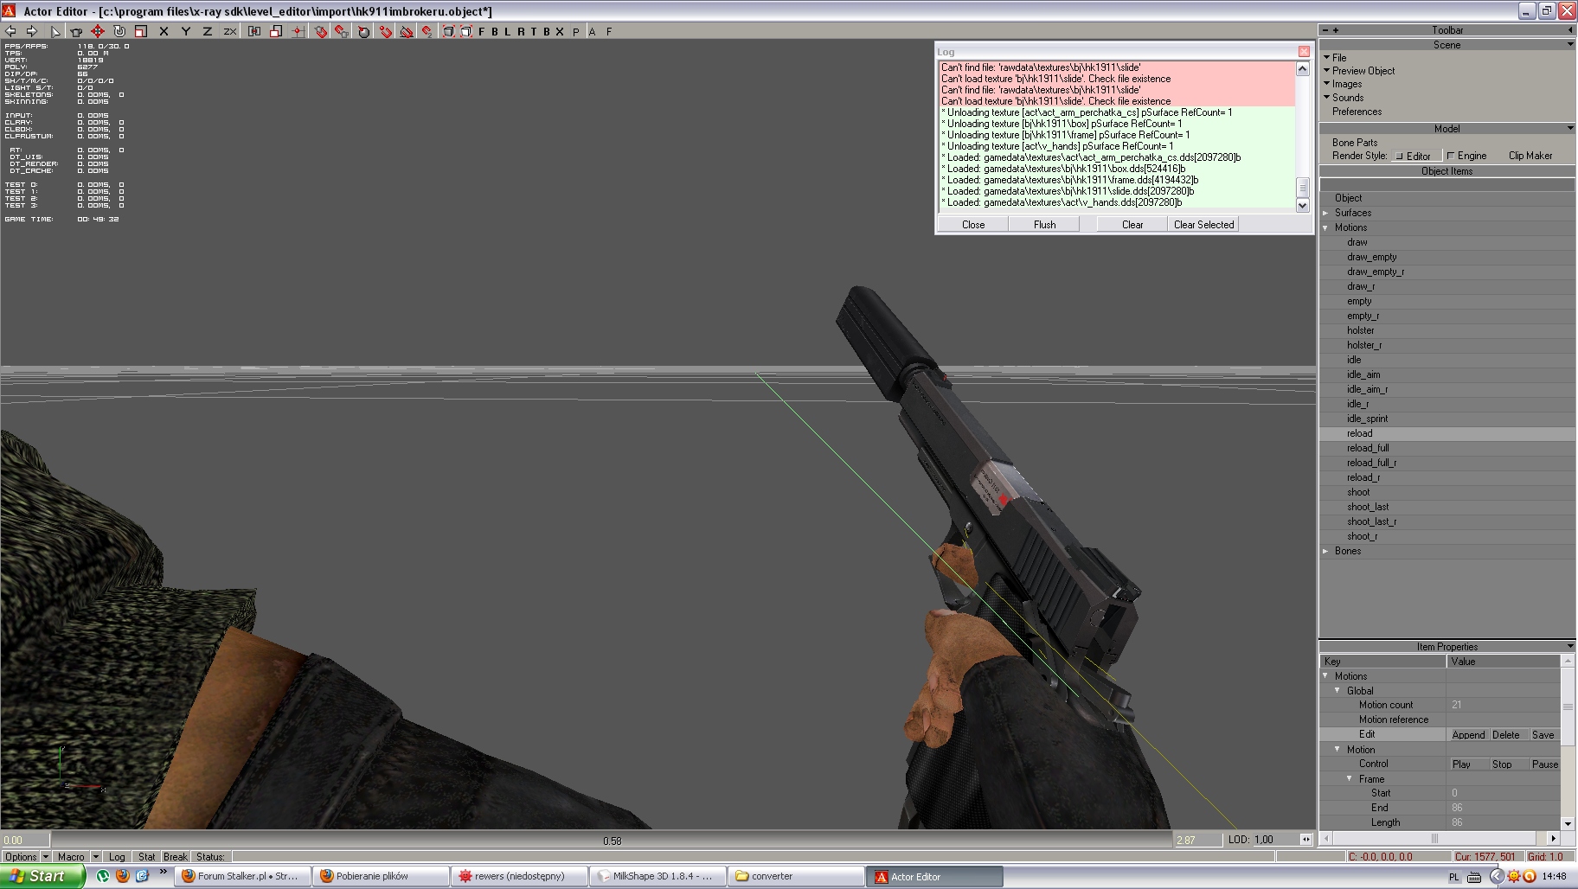Switch to Top view T button
The height and width of the screenshot is (889, 1578).
pos(534,31)
